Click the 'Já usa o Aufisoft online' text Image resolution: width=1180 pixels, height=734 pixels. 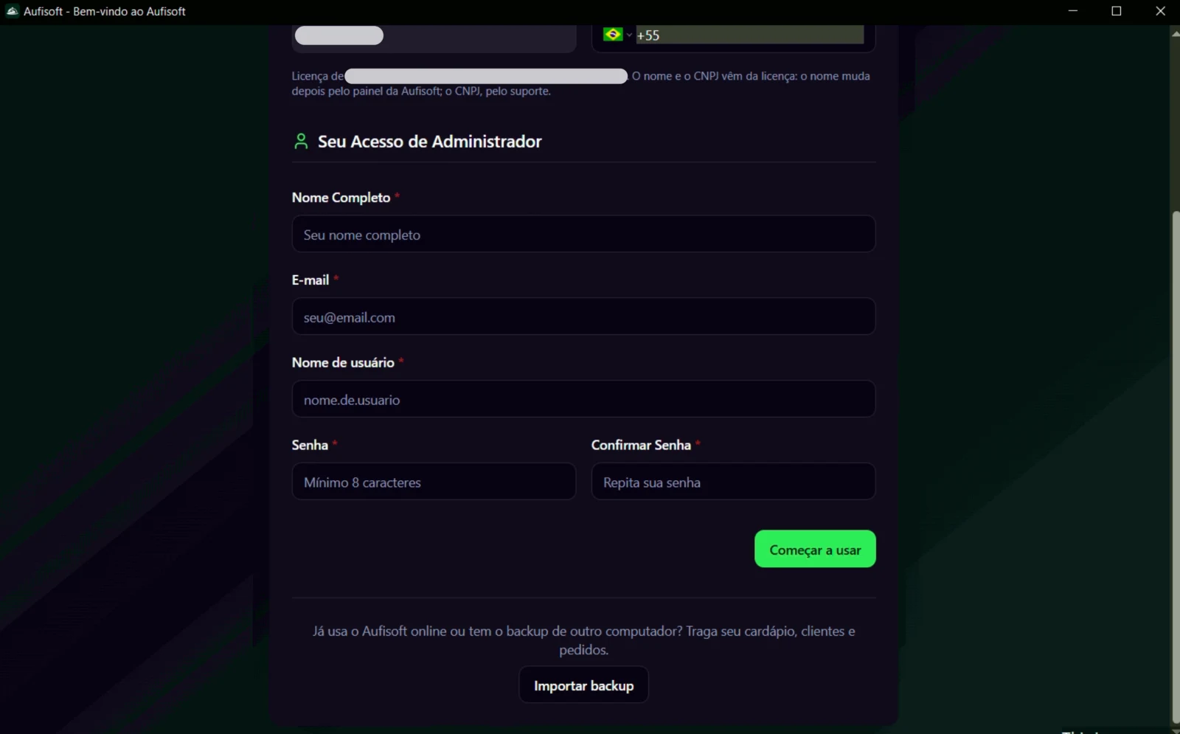coord(583,640)
